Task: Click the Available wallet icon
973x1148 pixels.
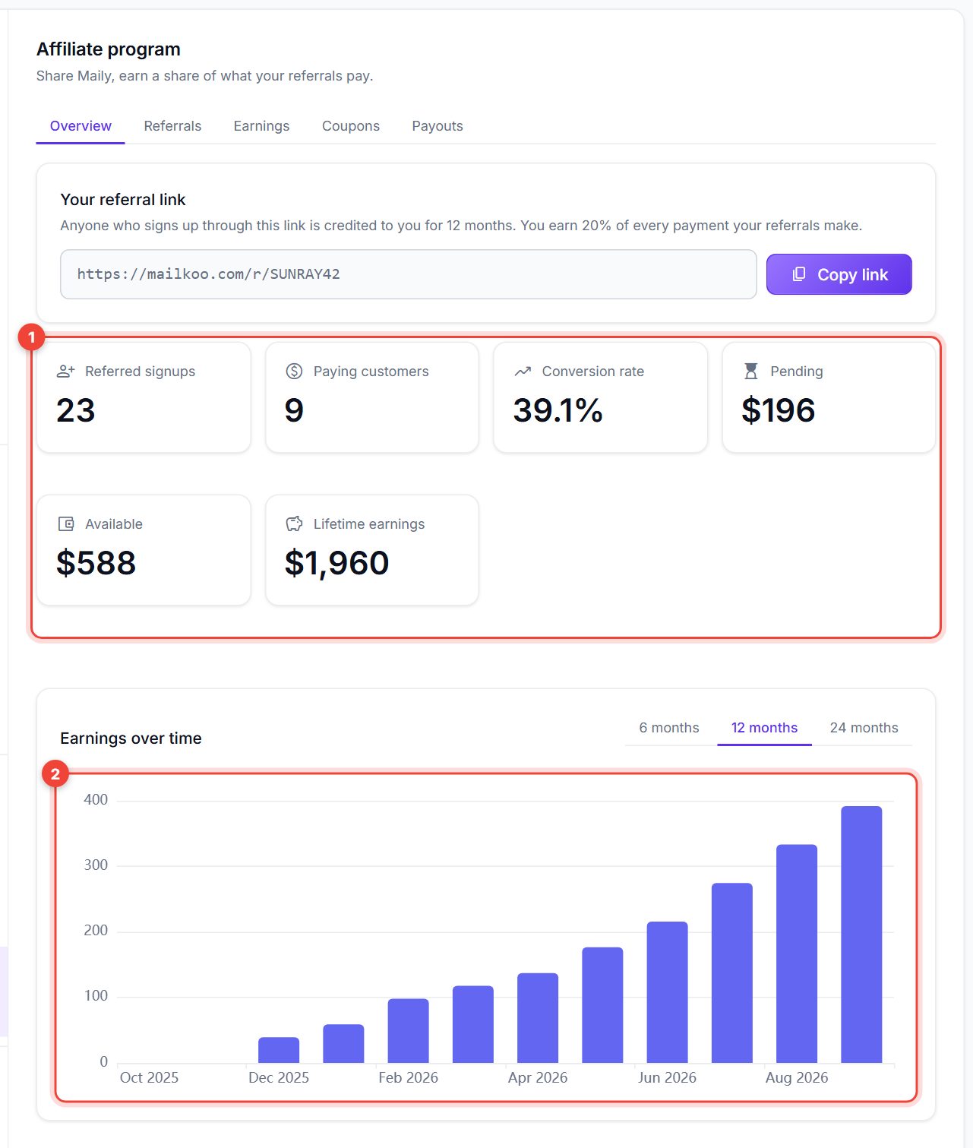Action: tap(66, 524)
